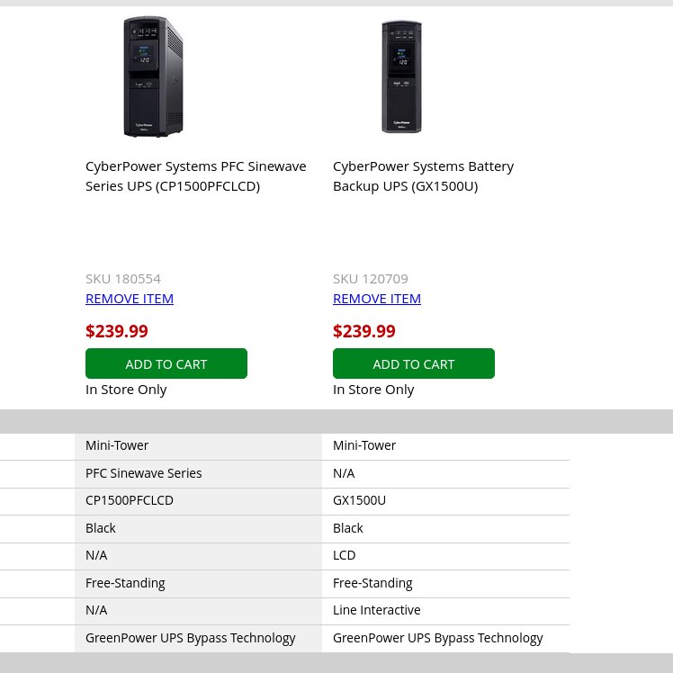Add GX1500U UPS to cart
This screenshot has width=673, height=673.
pyautogui.click(x=414, y=363)
